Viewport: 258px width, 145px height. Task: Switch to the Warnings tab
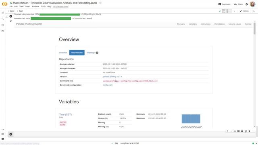coord(91,53)
